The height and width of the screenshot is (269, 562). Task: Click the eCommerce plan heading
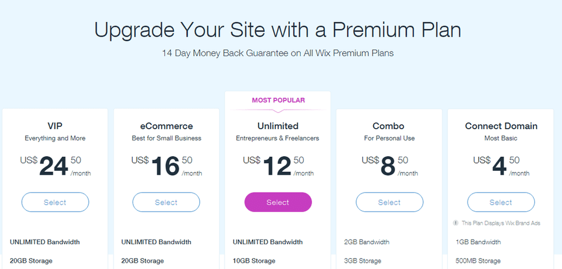(166, 126)
